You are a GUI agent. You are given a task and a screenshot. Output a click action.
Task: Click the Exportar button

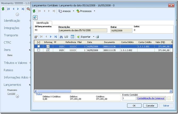pyautogui.click(x=84, y=37)
